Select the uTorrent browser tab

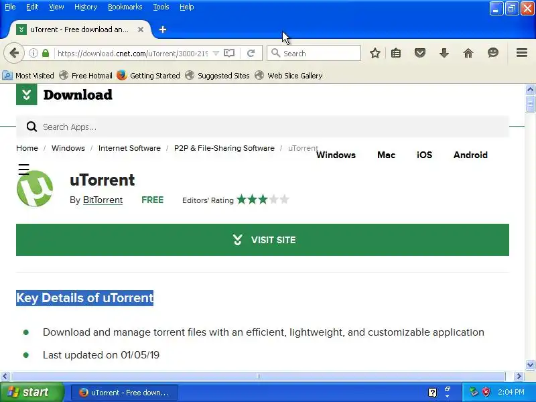(x=79, y=29)
